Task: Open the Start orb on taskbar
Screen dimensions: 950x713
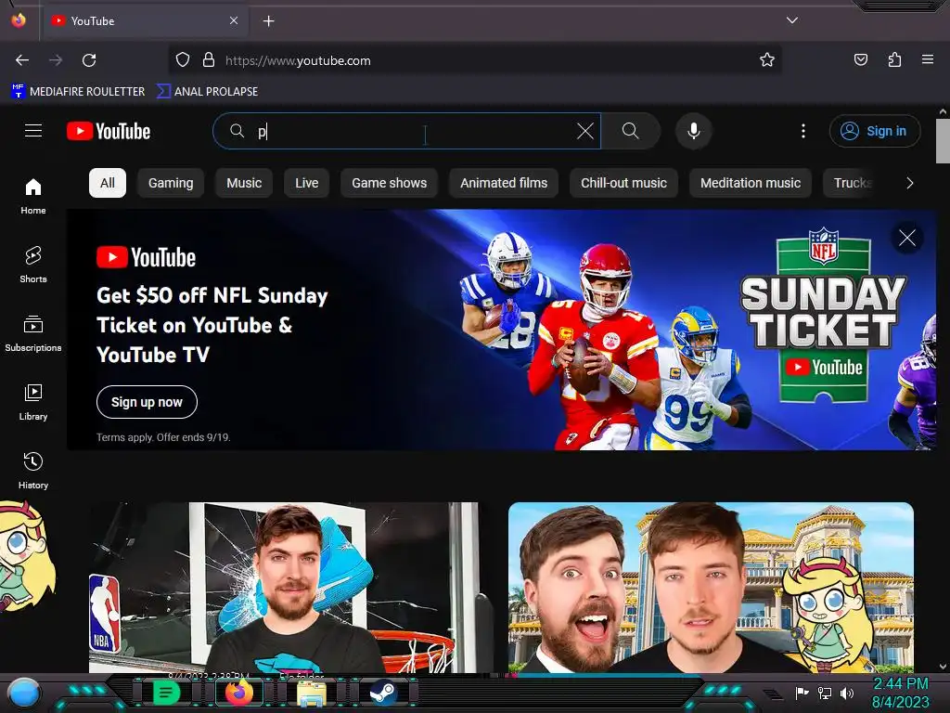Action: pyautogui.click(x=23, y=694)
